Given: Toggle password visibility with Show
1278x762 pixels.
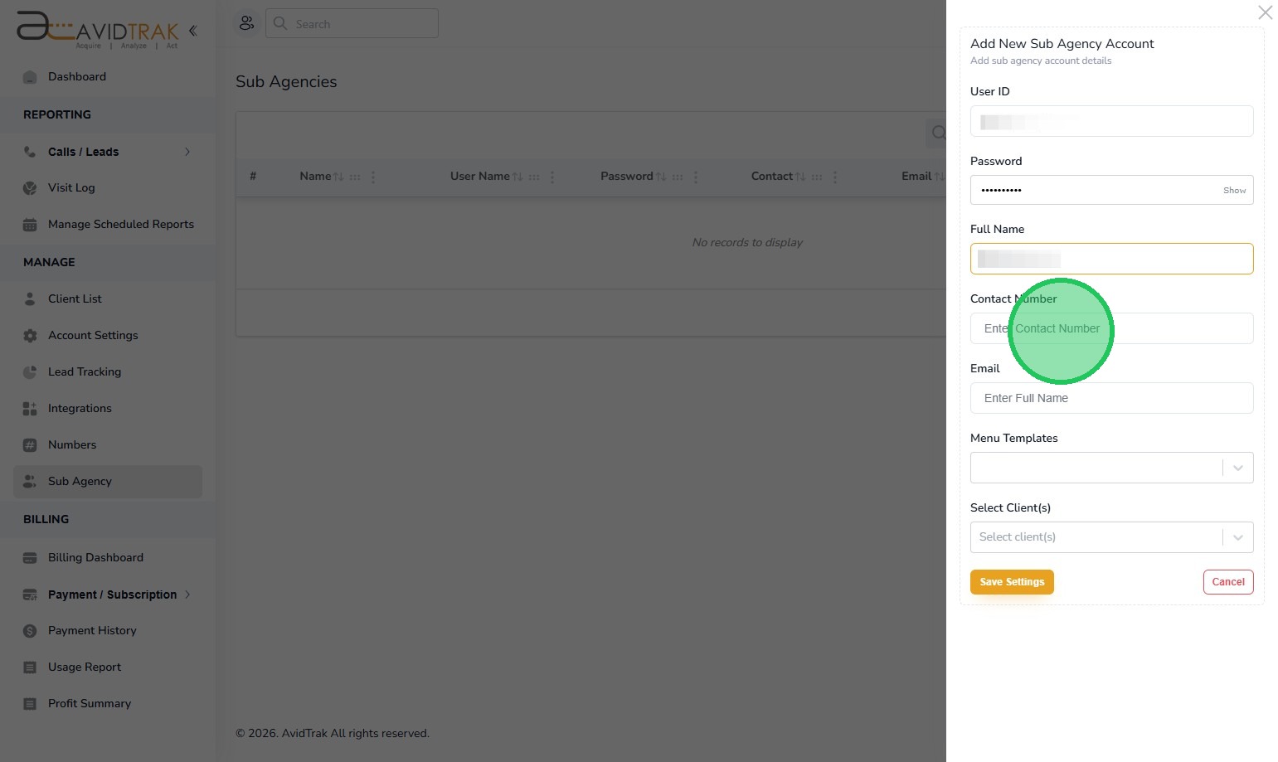Looking at the screenshot, I should pos(1234,191).
